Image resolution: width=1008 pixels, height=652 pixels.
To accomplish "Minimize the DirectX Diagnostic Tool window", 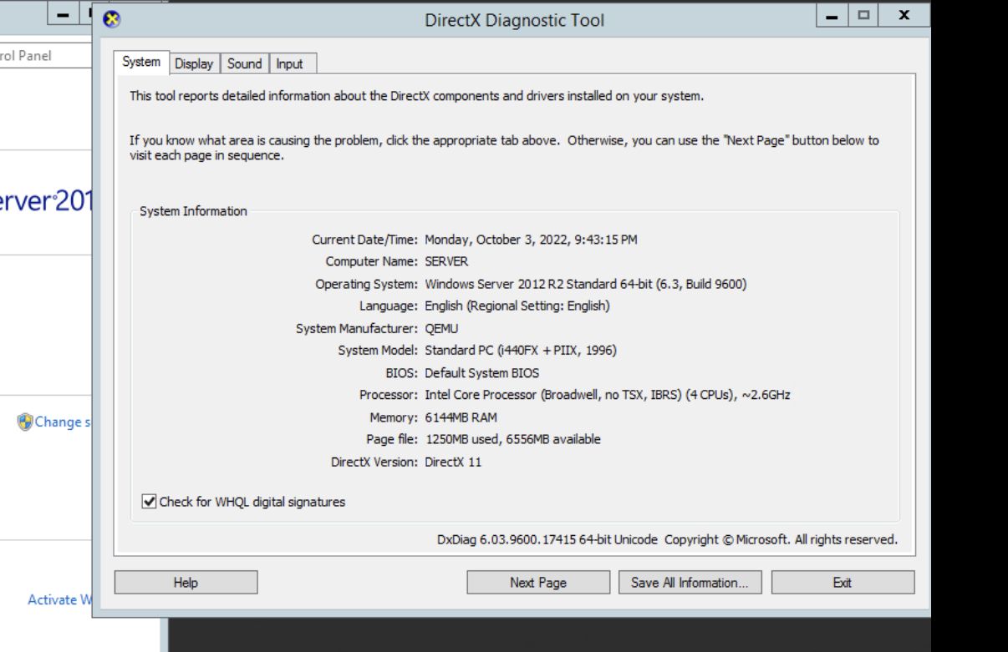I will pyautogui.click(x=831, y=16).
